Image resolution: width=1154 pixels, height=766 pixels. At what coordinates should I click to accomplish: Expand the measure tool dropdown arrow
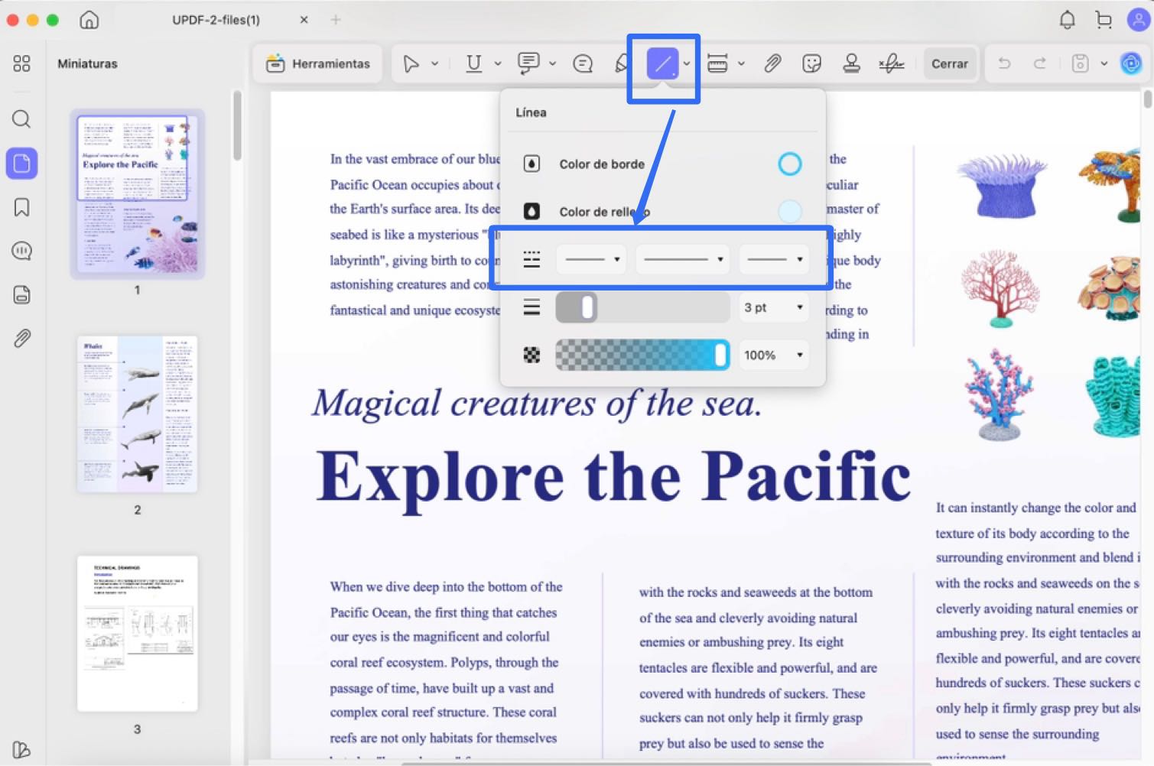pos(741,64)
